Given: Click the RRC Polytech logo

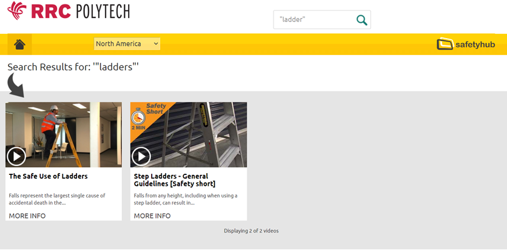Looking at the screenshot, I should coord(68,10).
